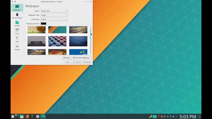Expand the Layout dropdown (Folder View)

click(54, 11)
